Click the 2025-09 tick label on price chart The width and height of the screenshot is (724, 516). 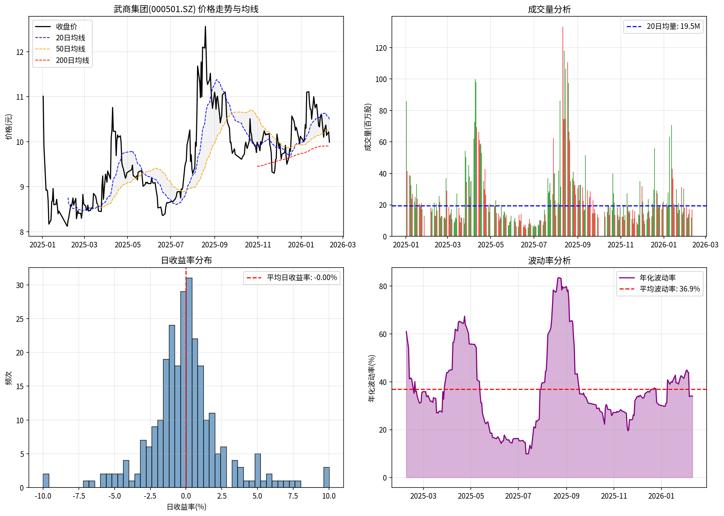click(x=214, y=245)
